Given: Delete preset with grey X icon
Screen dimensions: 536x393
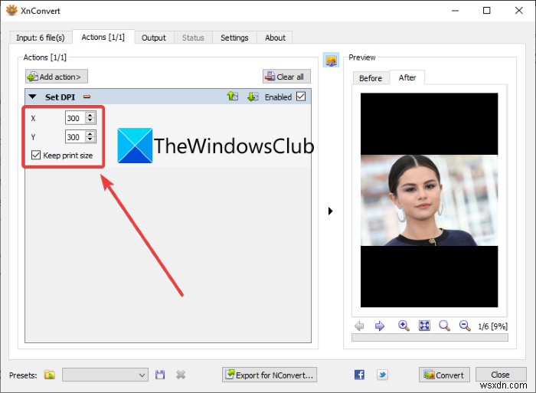Looking at the screenshot, I should pos(181,375).
